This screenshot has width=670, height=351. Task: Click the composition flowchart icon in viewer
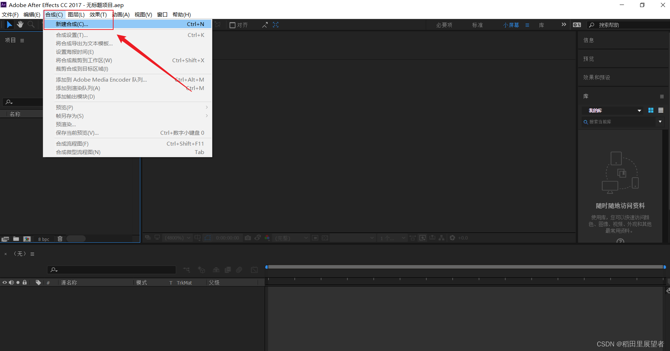442,238
